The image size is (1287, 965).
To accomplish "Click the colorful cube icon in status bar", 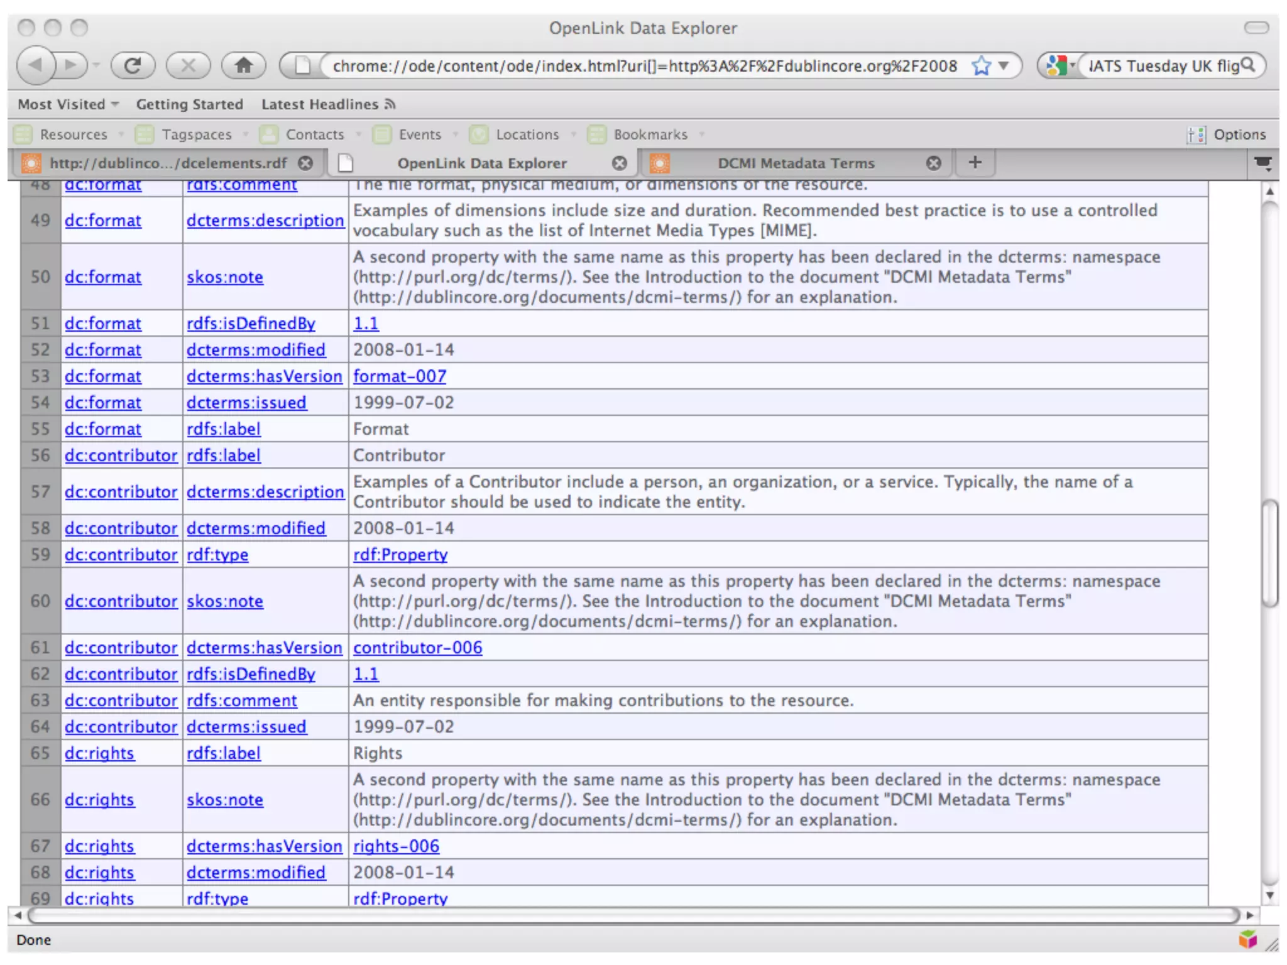I will 1247,939.
